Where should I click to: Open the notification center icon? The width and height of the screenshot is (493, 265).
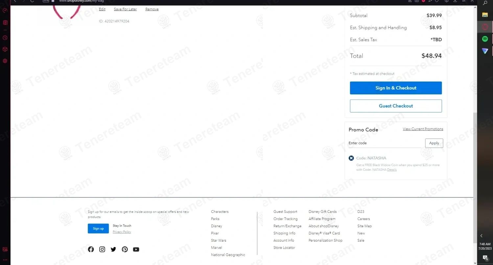[485, 257]
